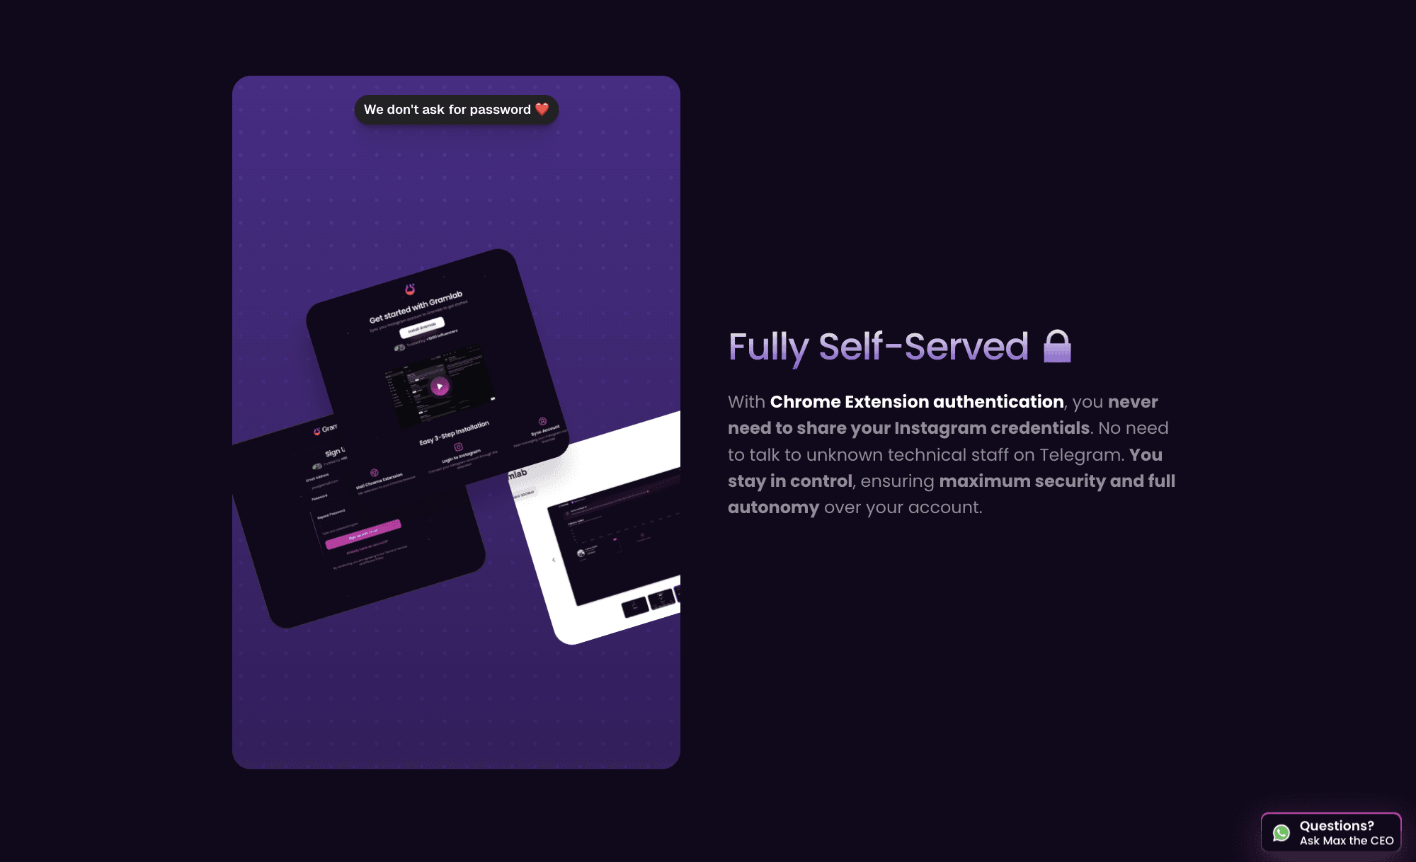
Task: Click 'We don't ask for password' badge
Action: [456, 109]
